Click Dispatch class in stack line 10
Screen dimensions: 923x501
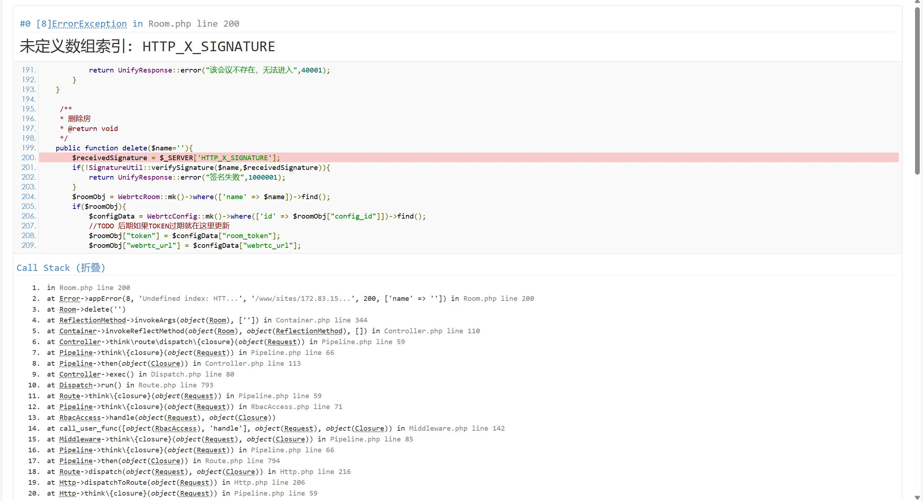(76, 385)
